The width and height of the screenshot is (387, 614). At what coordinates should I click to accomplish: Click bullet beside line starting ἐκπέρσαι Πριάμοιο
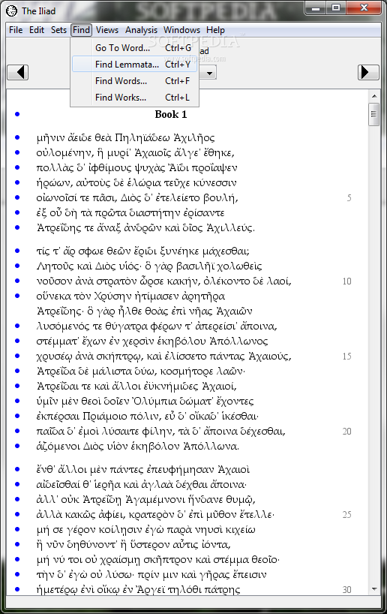pyautogui.click(x=17, y=416)
